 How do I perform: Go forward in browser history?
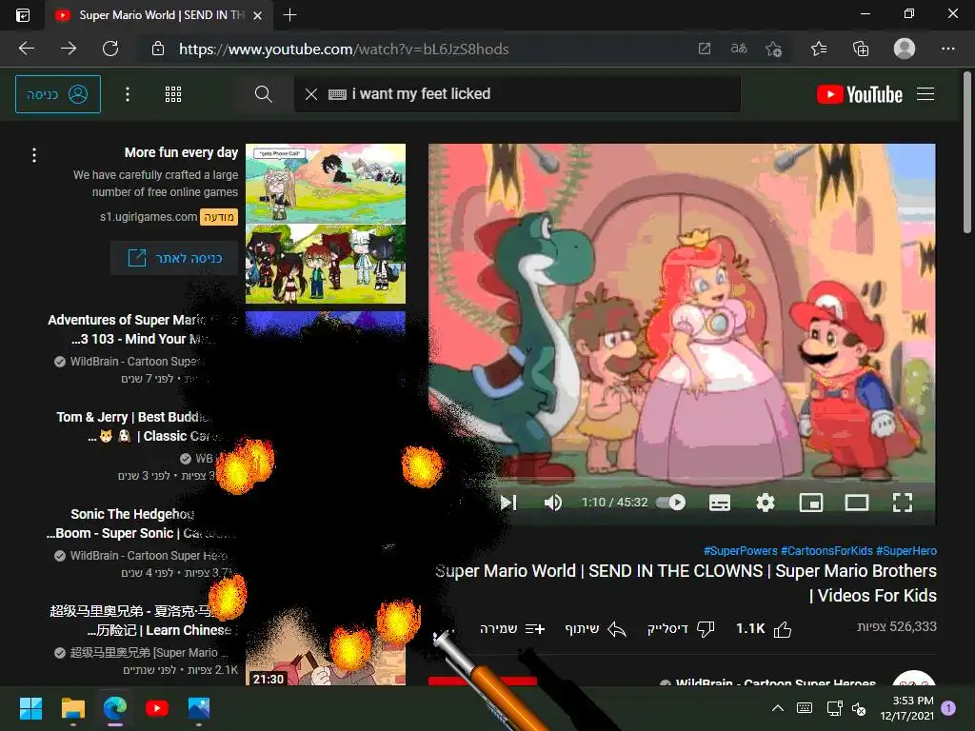coord(69,49)
